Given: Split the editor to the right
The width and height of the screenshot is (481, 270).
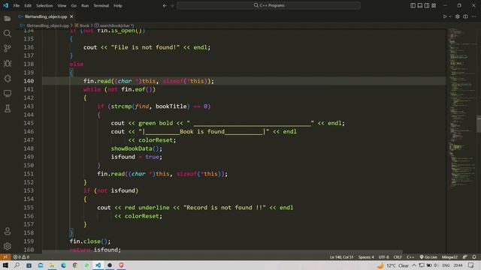Looking at the screenshot, I should 465,16.
